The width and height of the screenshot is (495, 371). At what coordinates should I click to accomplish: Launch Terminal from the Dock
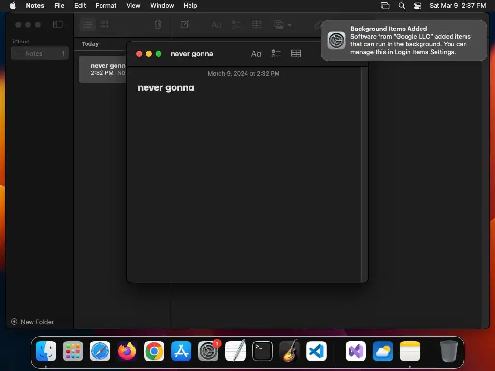point(262,351)
